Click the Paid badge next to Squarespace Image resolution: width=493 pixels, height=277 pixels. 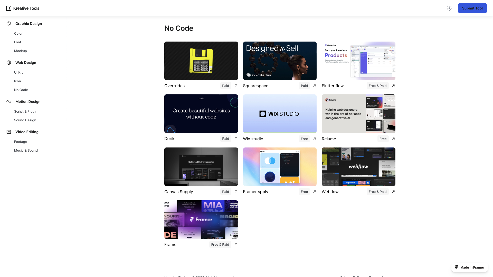[x=304, y=86]
